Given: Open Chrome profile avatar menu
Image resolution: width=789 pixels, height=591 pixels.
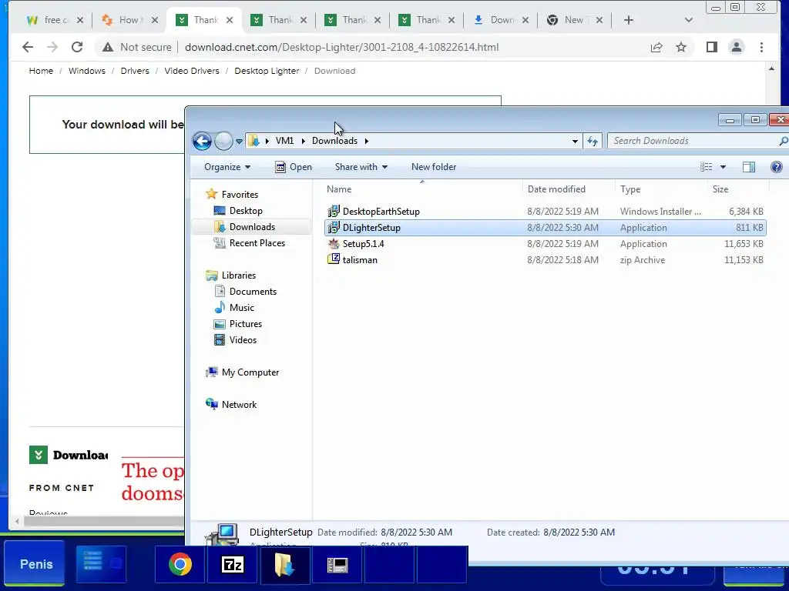Looking at the screenshot, I should tap(736, 47).
